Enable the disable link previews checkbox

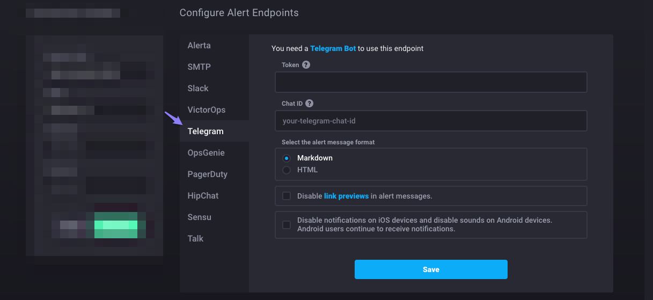[287, 196]
